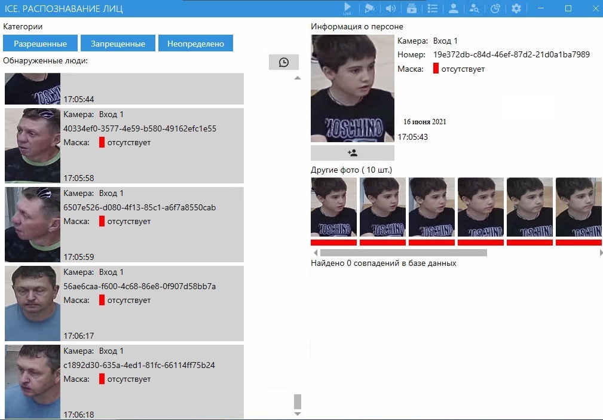Minimize the ICE face recognition window

tap(541, 8)
